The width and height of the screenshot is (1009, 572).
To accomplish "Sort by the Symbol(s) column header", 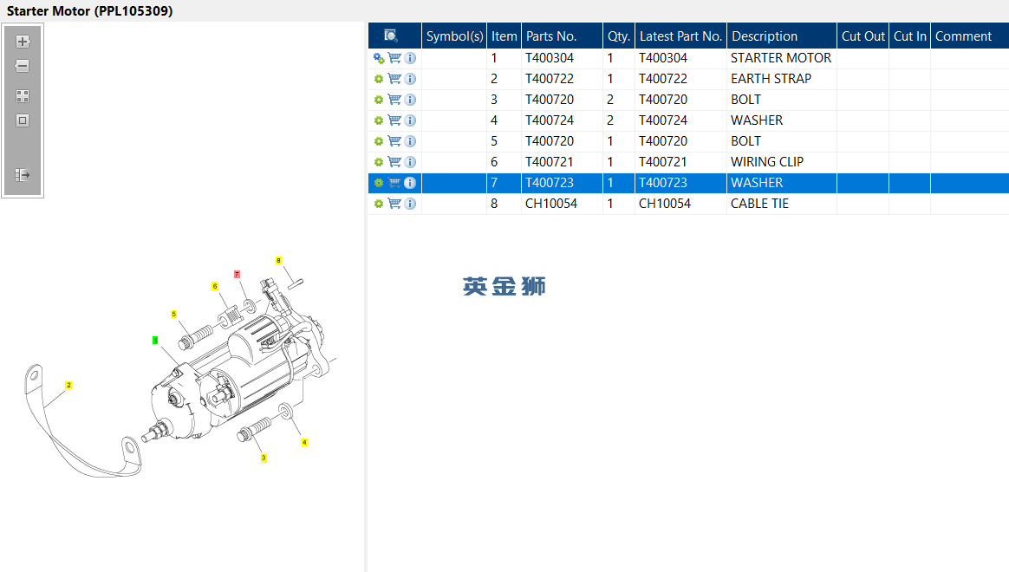I will point(454,36).
